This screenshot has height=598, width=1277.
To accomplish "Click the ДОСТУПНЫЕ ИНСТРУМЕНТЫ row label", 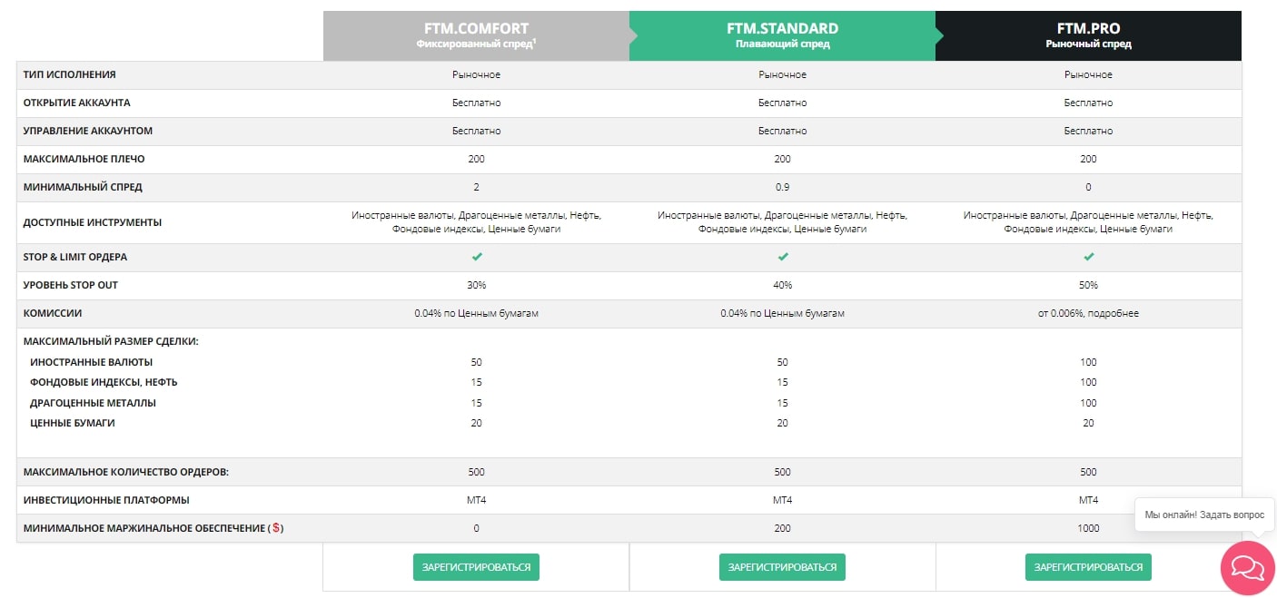I will [91, 221].
